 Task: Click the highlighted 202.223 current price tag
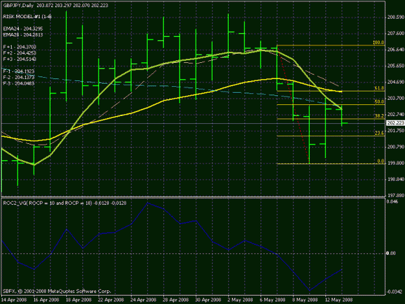395,123
